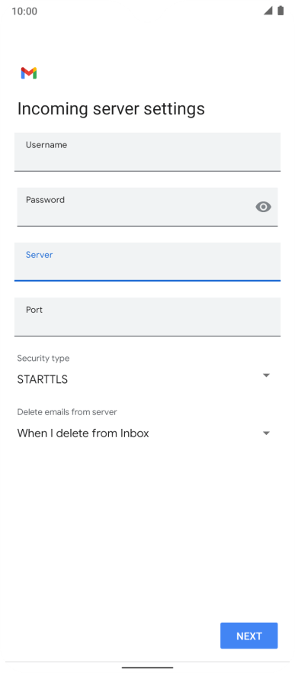Expand the Security type dropdown arrow

pyautogui.click(x=266, y=375)
